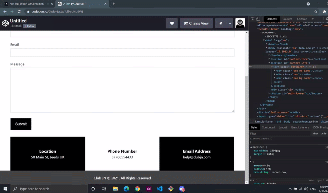Open the Computed styles tab

(x=268, y=127)
